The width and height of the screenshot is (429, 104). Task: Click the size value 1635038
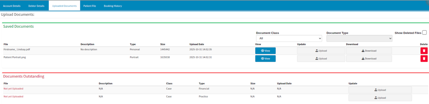[x=165, y=57]
